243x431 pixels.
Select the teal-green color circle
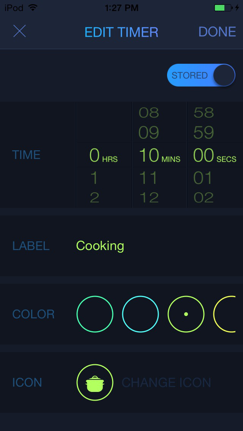pos(95,314)
